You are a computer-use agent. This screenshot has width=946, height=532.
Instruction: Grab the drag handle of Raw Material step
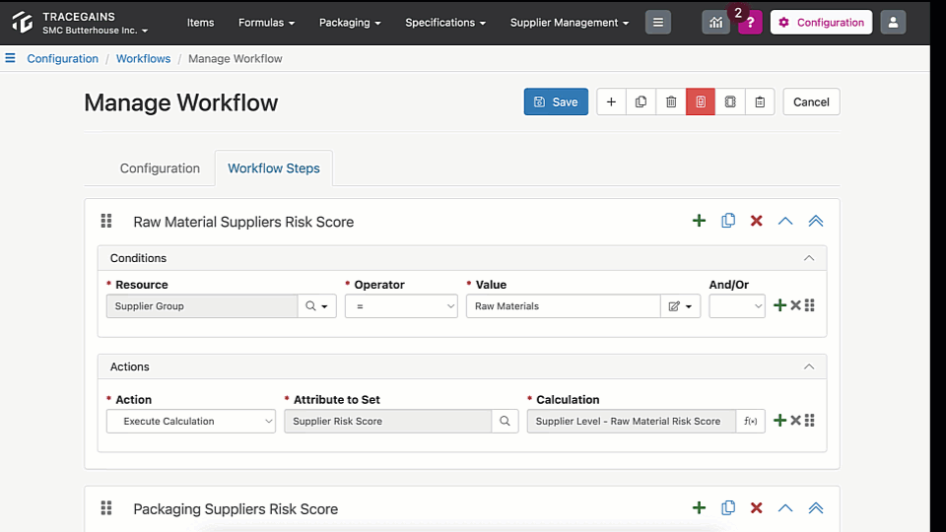coord(106,221)
